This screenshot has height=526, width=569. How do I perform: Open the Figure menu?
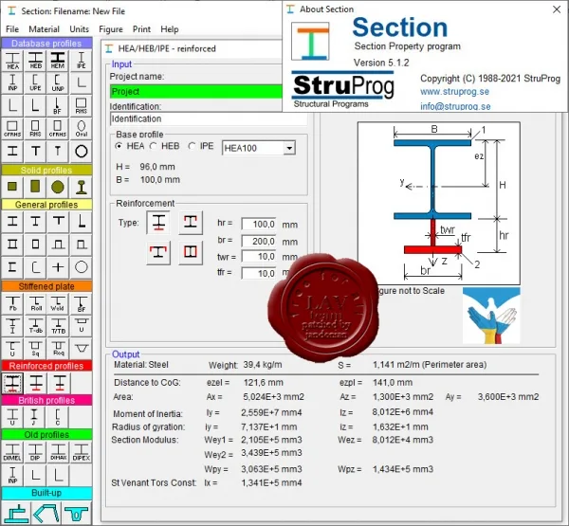point(111,29)
